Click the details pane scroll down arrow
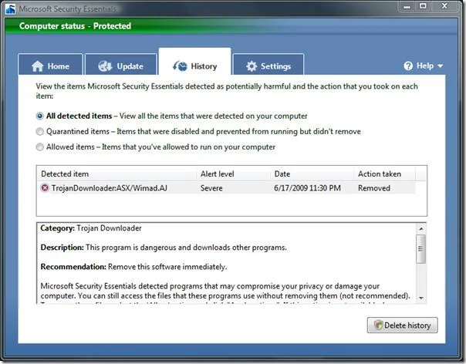 pyautogui.click(x=420, y=298)
